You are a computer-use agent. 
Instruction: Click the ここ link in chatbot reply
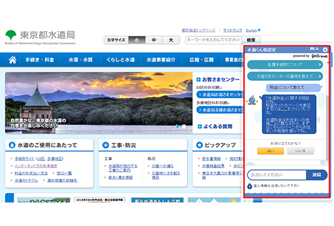[x=284, y=109]
